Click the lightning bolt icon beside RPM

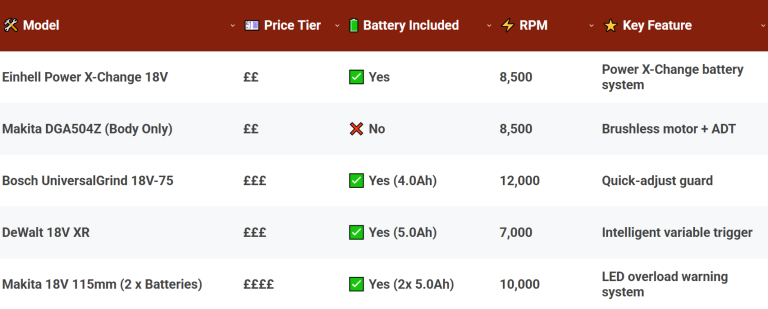pyautogui.click(x=507, y=25)
